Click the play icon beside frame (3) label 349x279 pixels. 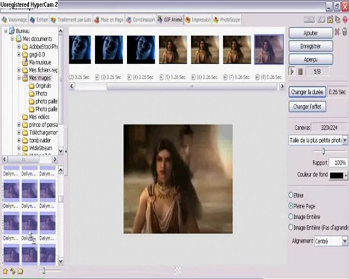click(x=97, y=77)
